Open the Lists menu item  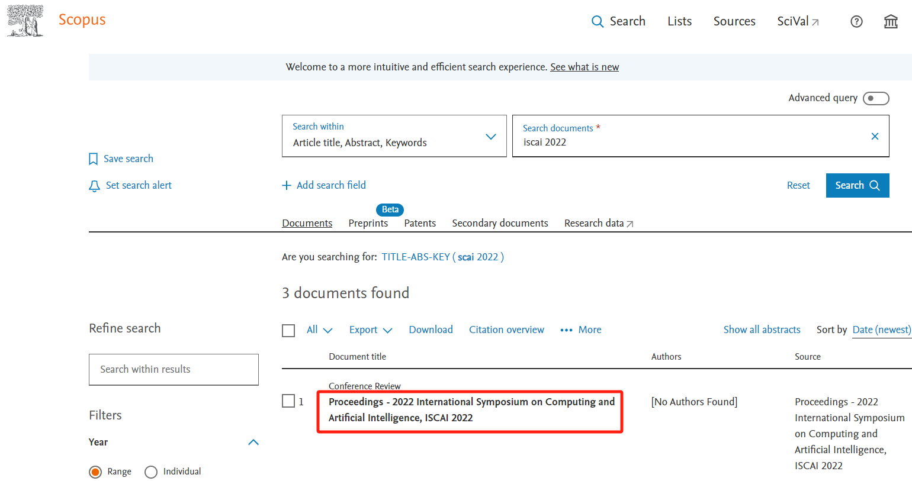point(679,21)
